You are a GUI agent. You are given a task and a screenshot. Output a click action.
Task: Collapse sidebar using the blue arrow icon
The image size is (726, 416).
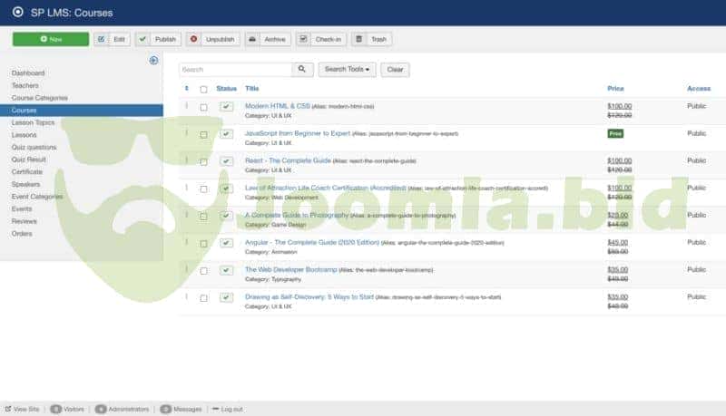[x=153, y=61]
